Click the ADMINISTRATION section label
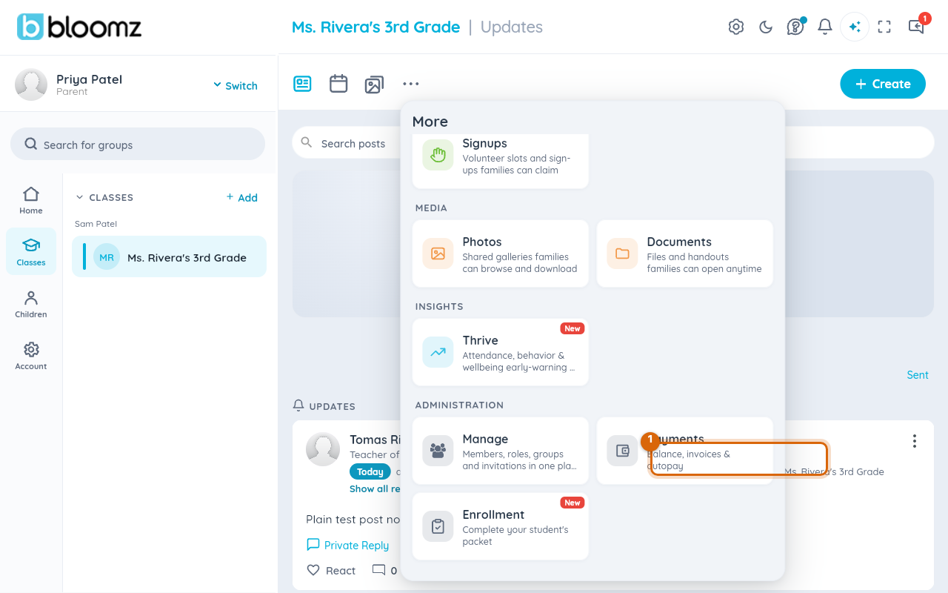The image size is (948, 593). coord(459,405)
